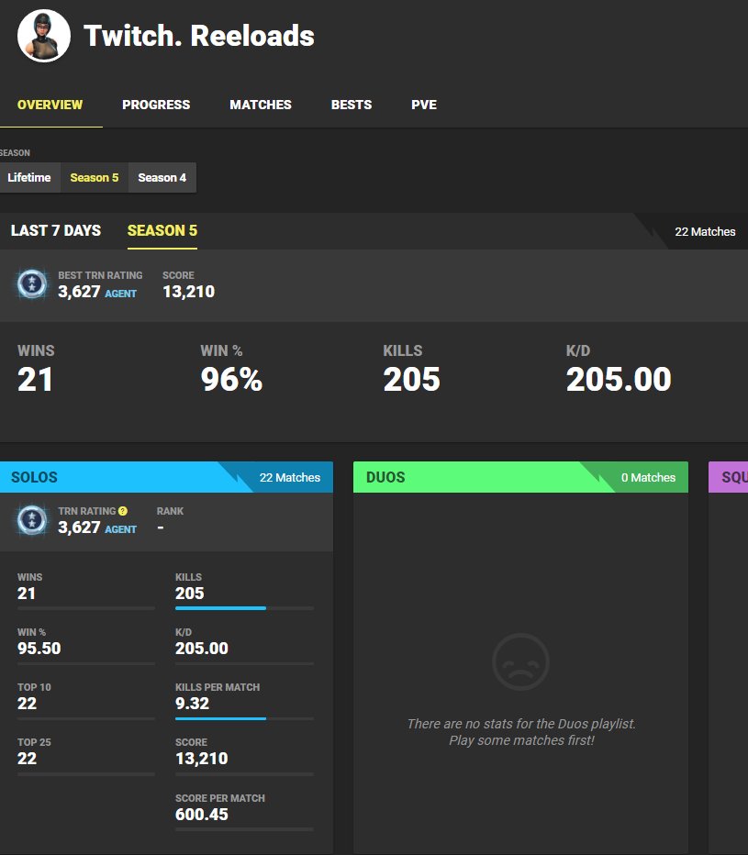The width and height of the screenshot is (748, 855).
Task: Click the Solos Score value 13,210
Action: tap(202, 759)
